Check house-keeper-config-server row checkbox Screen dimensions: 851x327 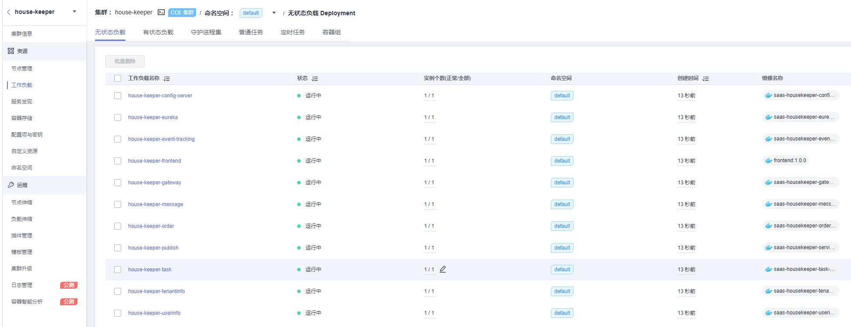pyautogui.click(x=118, y=96)
